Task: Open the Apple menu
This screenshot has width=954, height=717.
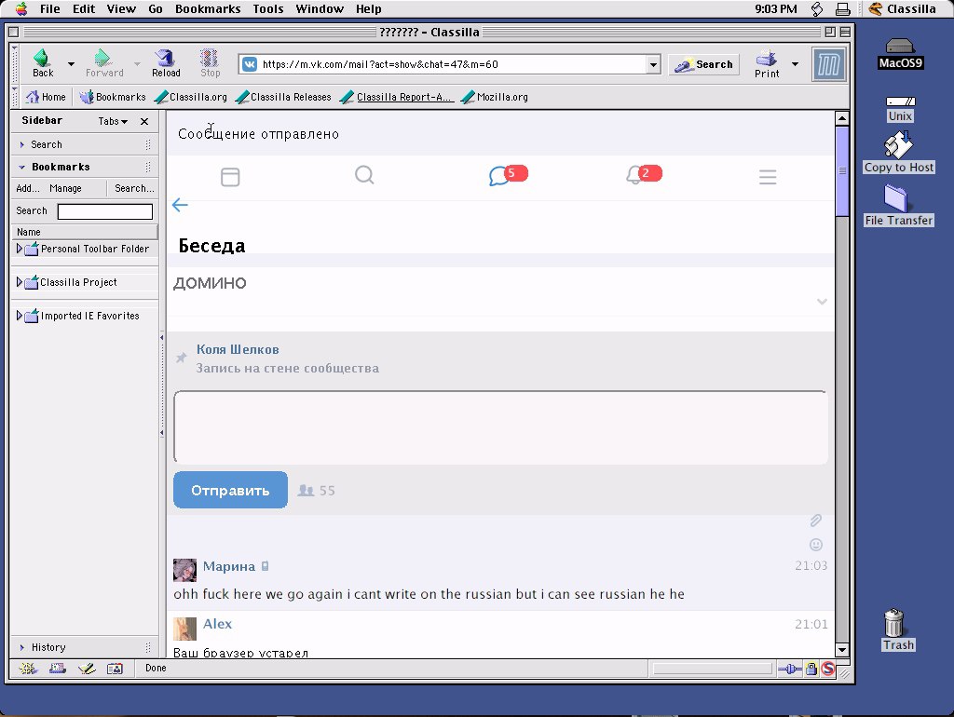Action: [x=21, y=8]
